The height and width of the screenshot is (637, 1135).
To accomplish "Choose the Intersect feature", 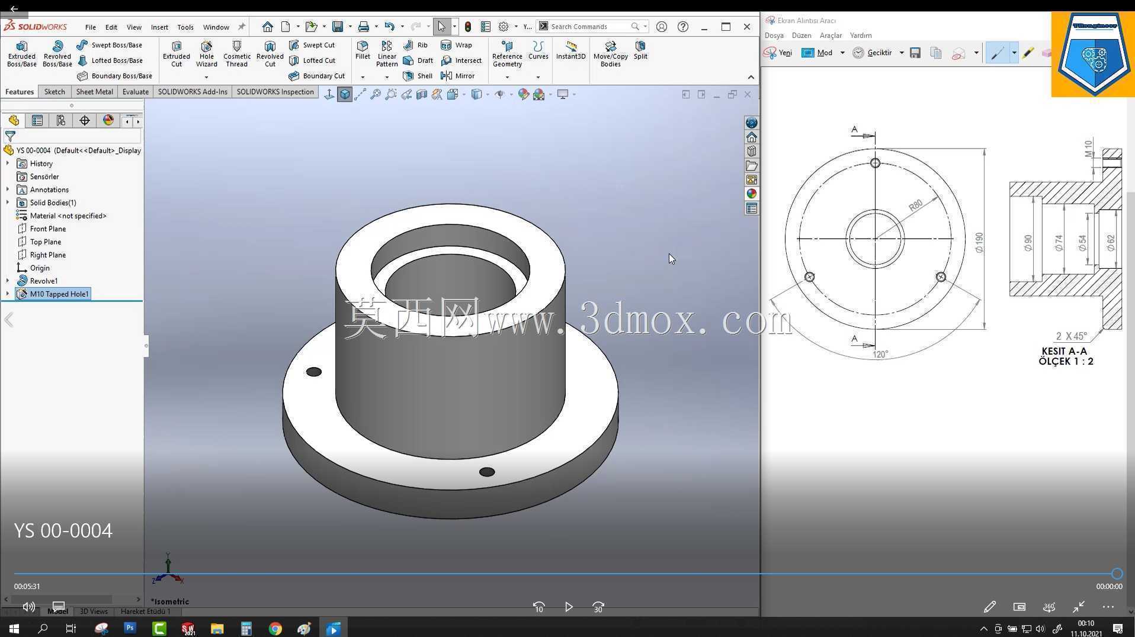I will pyautogui.click(x=461, y=60).
